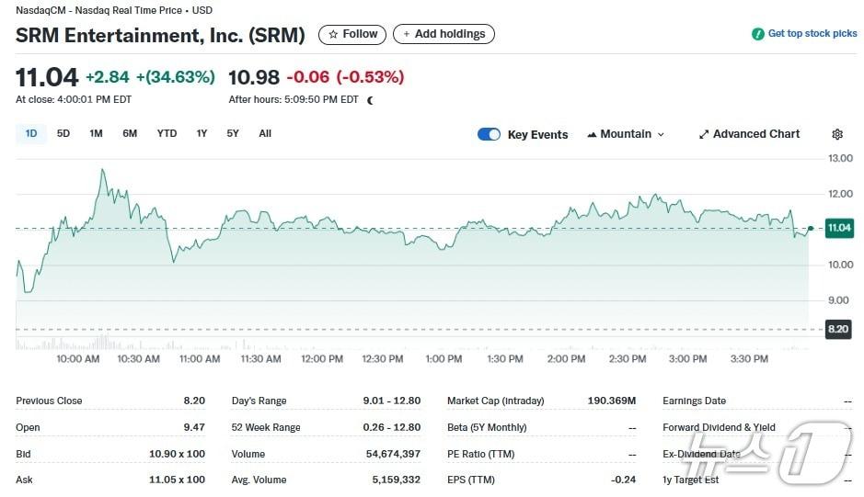Choose the YTD chart range
The image size is (864, 497).
click(x=167, y=133)
